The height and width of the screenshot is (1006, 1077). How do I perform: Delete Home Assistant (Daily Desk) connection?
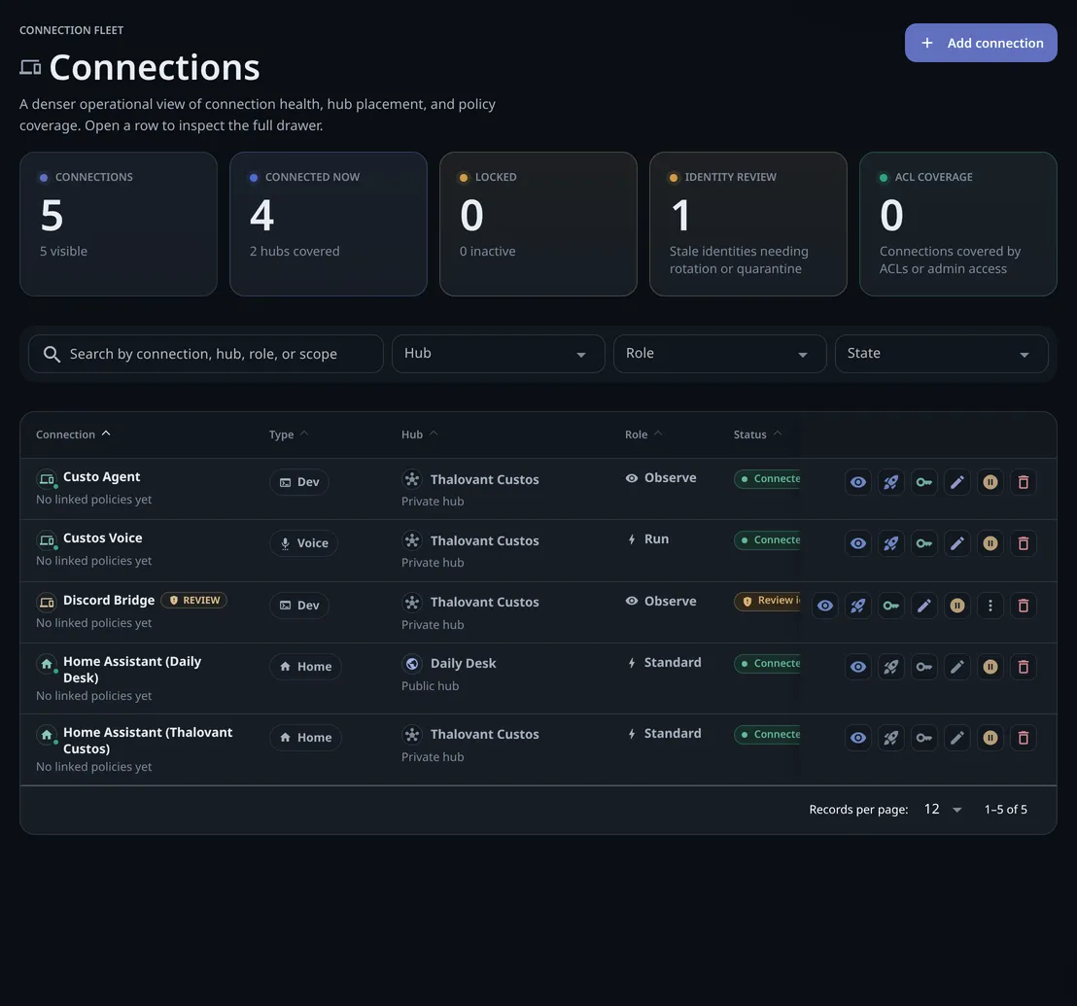pos(1023,667)
